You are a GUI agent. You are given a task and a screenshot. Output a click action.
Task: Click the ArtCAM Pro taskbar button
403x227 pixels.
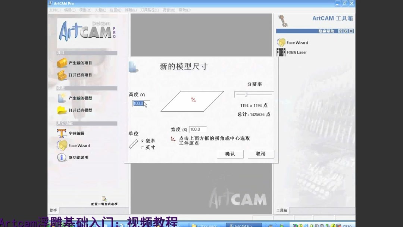(243, 226)
